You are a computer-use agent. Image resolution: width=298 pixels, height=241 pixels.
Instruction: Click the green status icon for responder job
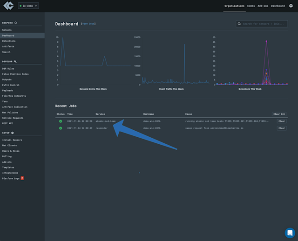(x=61, y=128)
